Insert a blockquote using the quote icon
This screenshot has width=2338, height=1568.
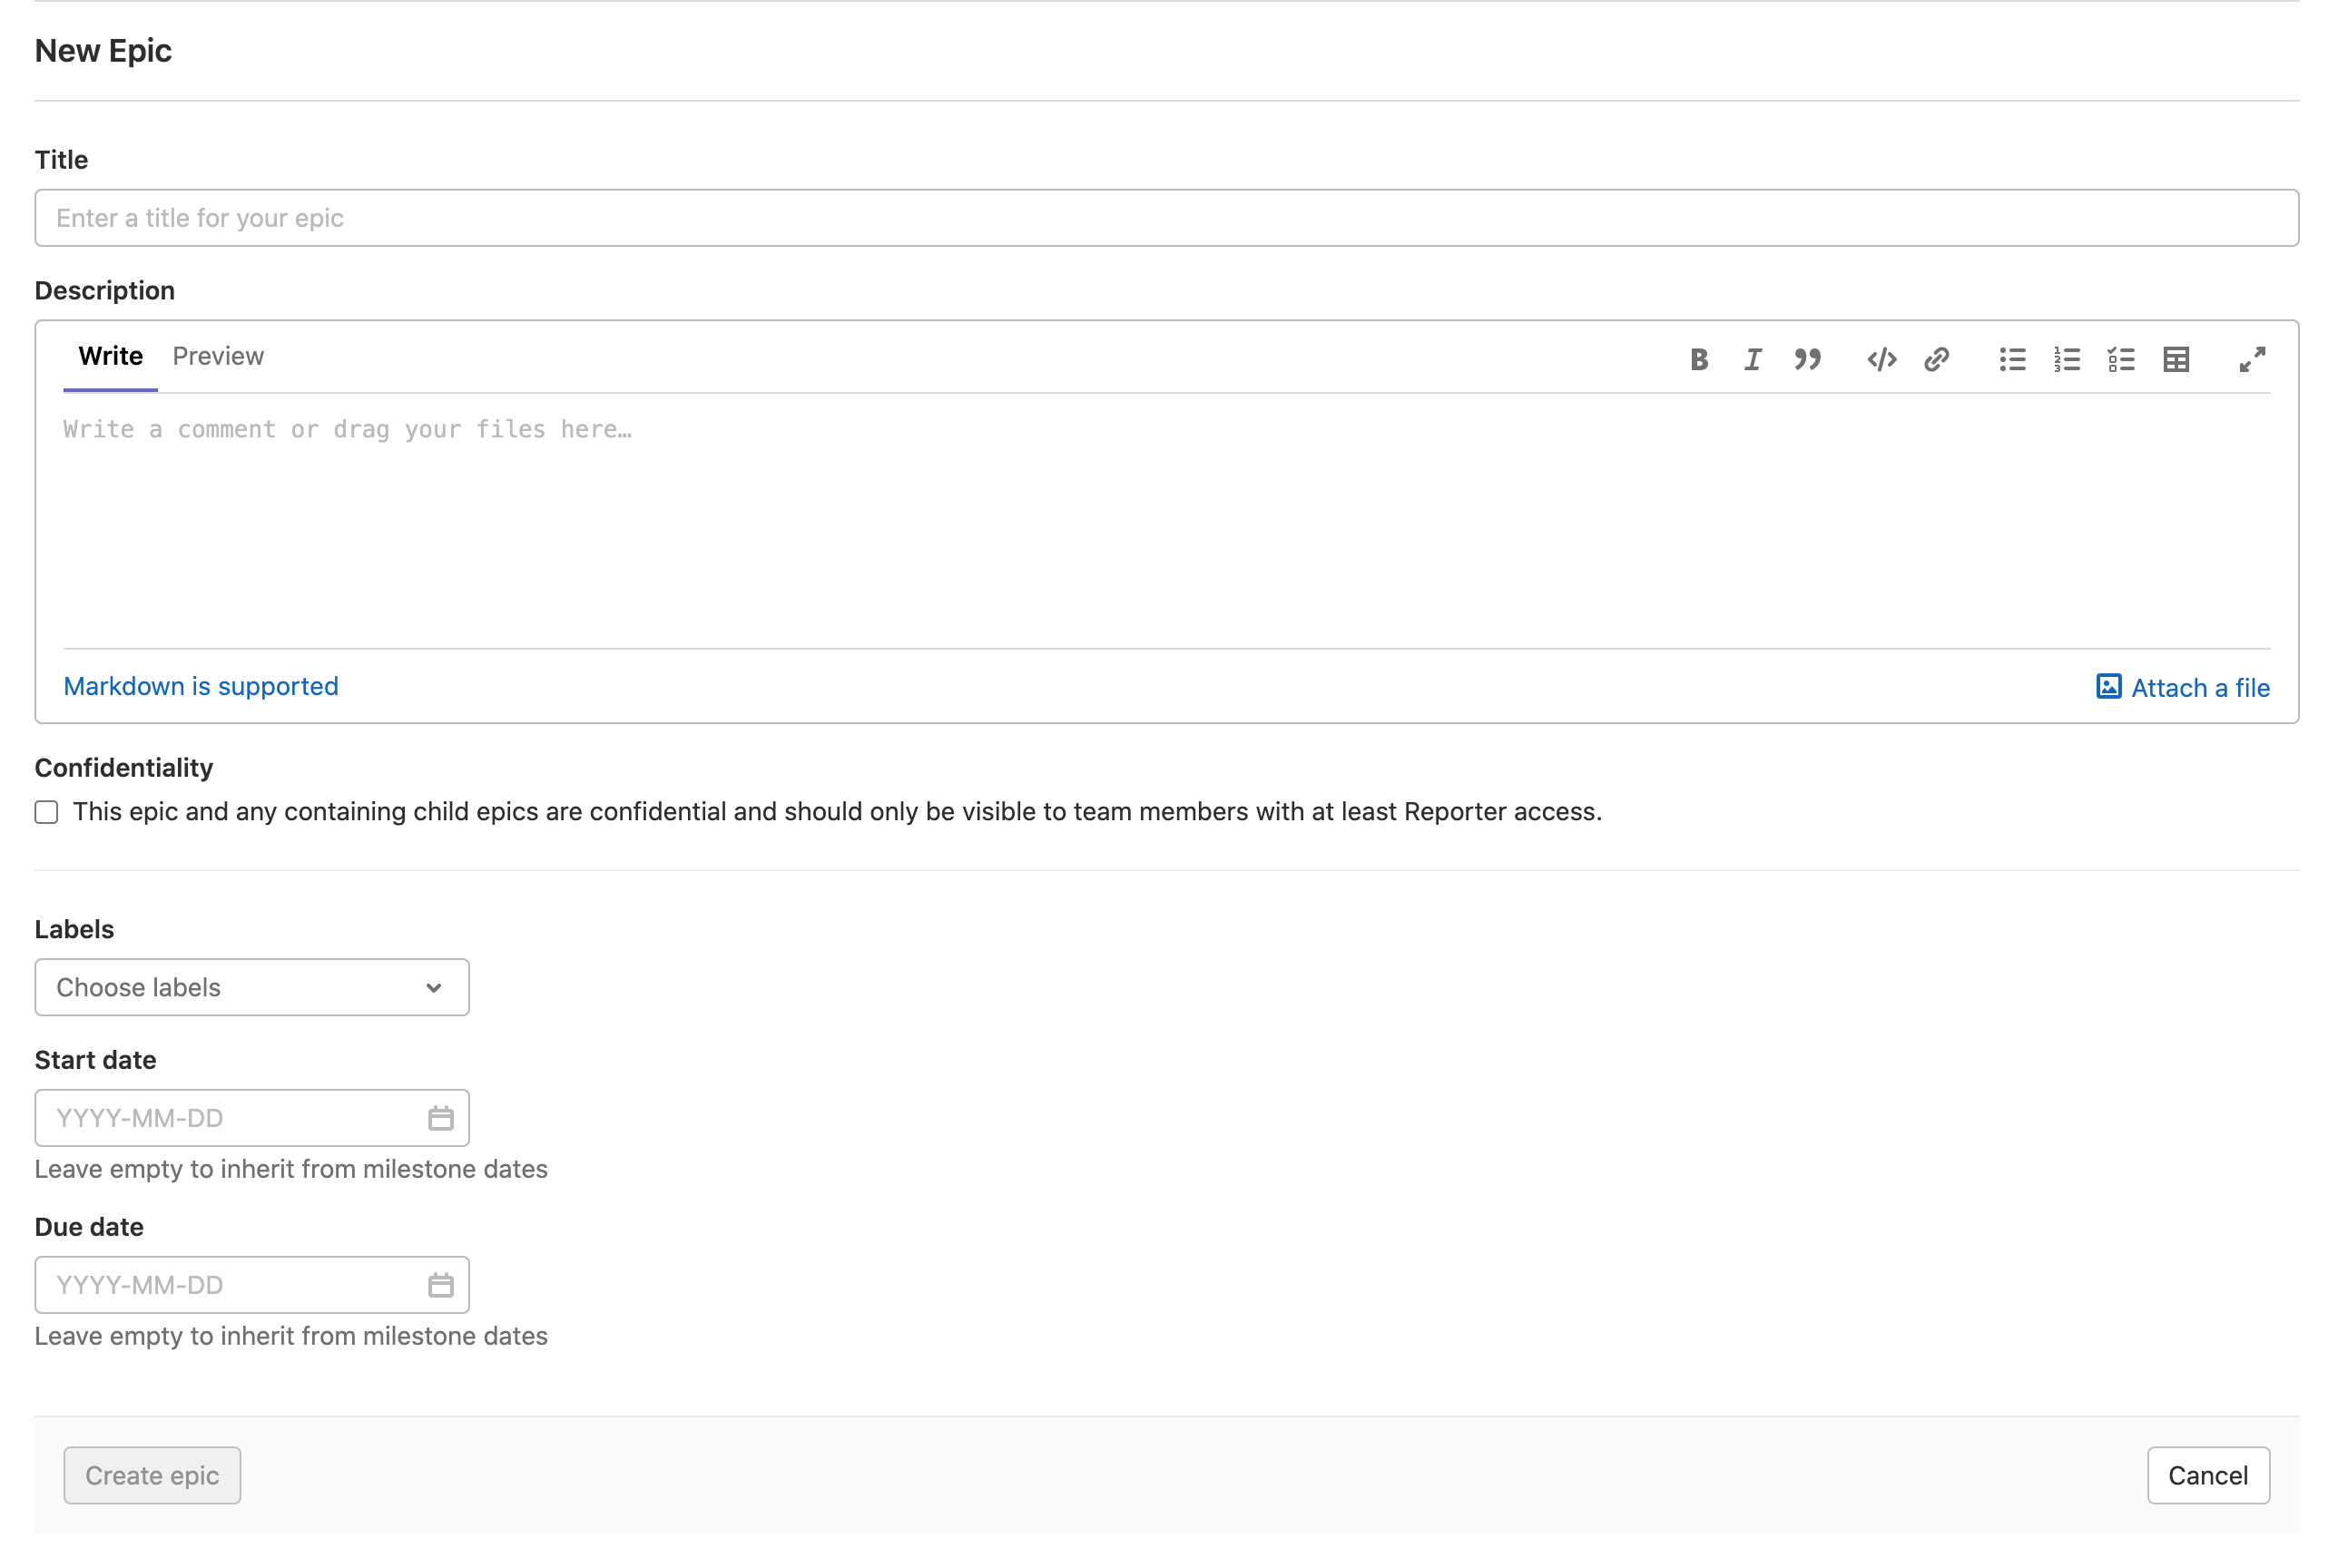click(x=1807, y=359)
